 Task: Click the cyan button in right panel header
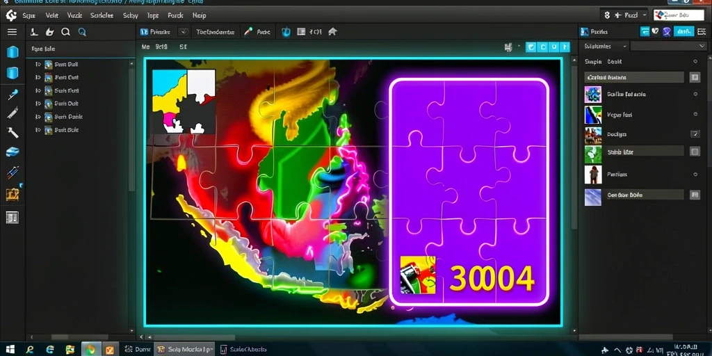(683, 31)
